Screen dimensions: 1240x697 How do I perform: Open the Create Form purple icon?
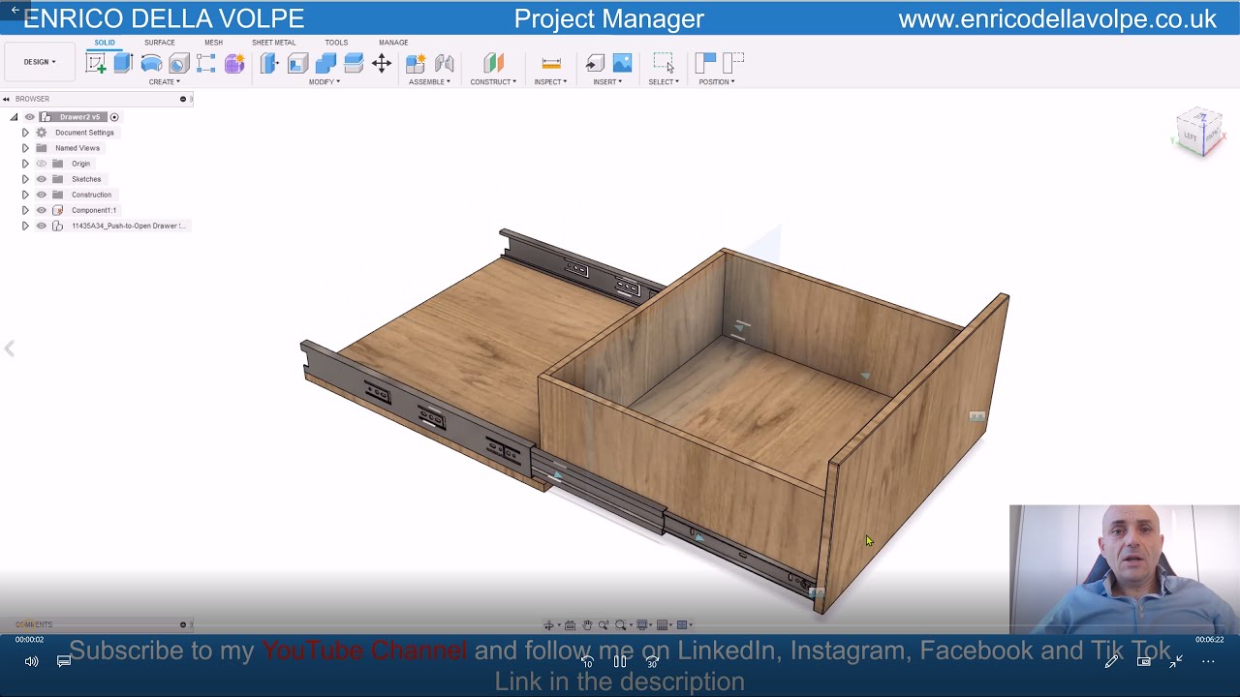(x=234, y=64)
